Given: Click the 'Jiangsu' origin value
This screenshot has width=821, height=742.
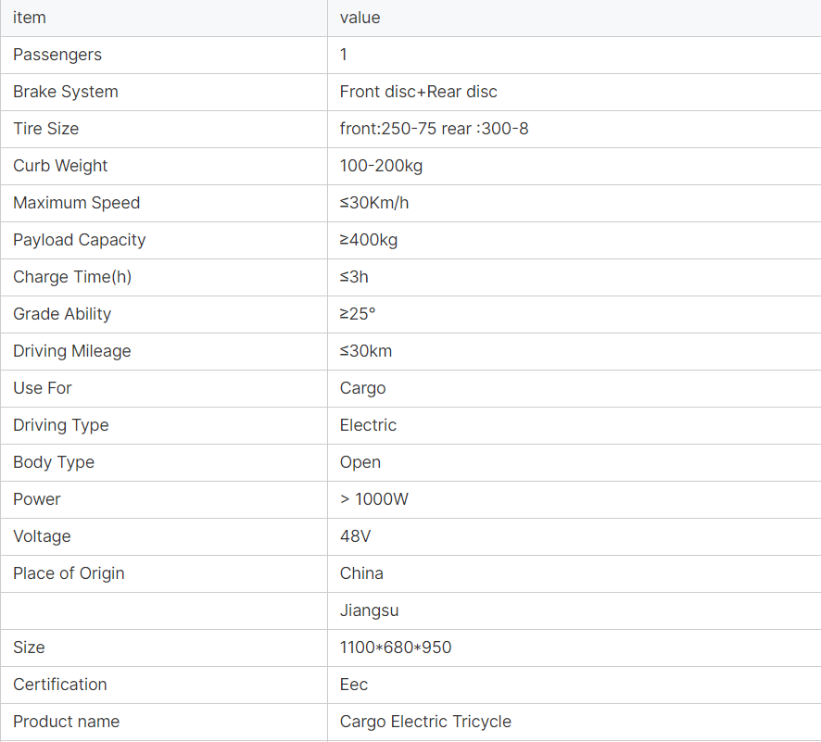Looking at the screenshot, I should 369,610.
